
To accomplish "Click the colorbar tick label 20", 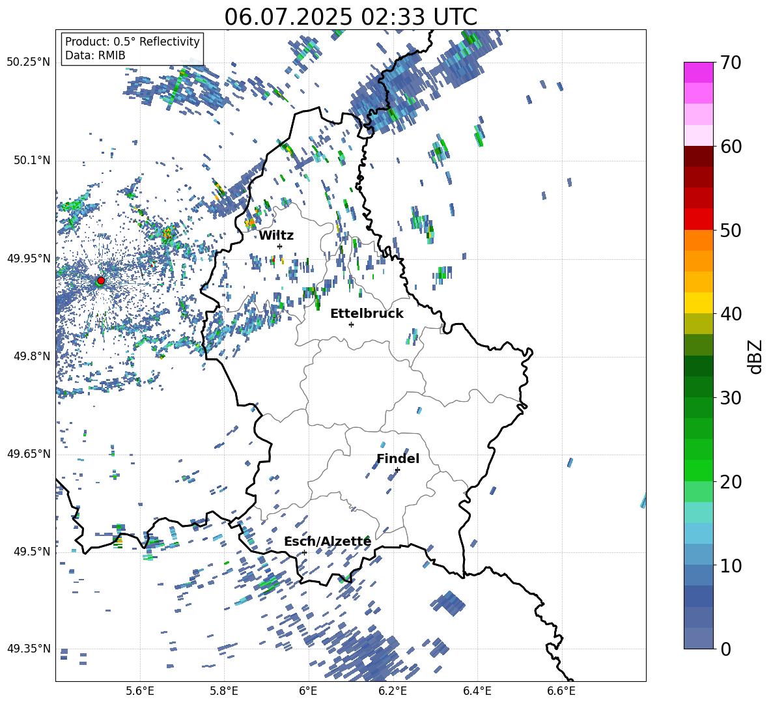I will click(731, 482).
